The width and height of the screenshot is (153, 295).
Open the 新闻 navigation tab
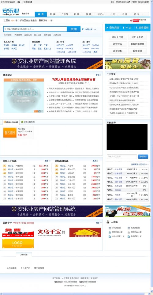pyautogui.click(x=53, y=14)
